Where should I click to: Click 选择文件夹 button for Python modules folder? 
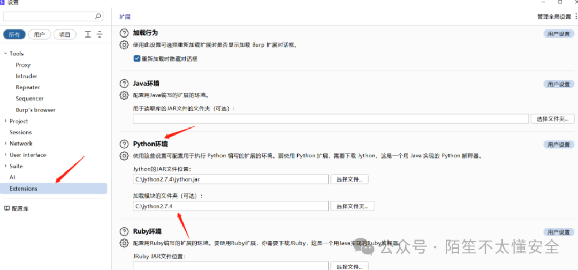352,206
